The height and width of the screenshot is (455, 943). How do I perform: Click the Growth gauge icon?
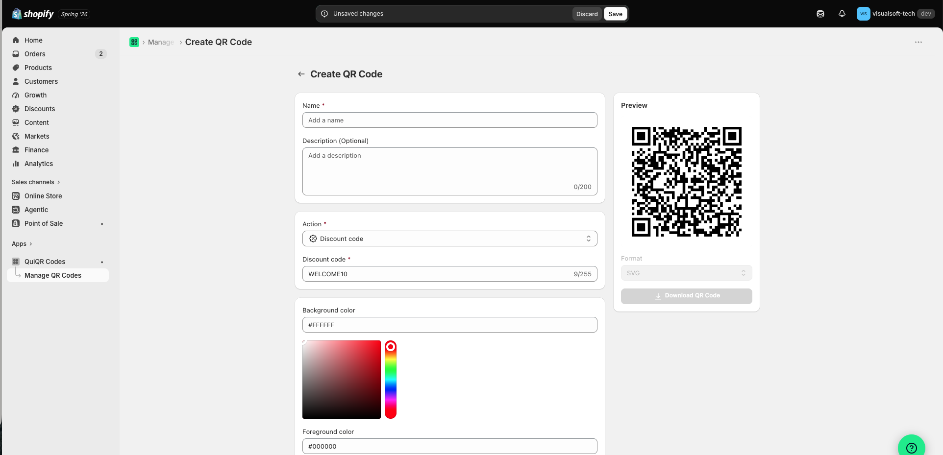pos(16,95)
